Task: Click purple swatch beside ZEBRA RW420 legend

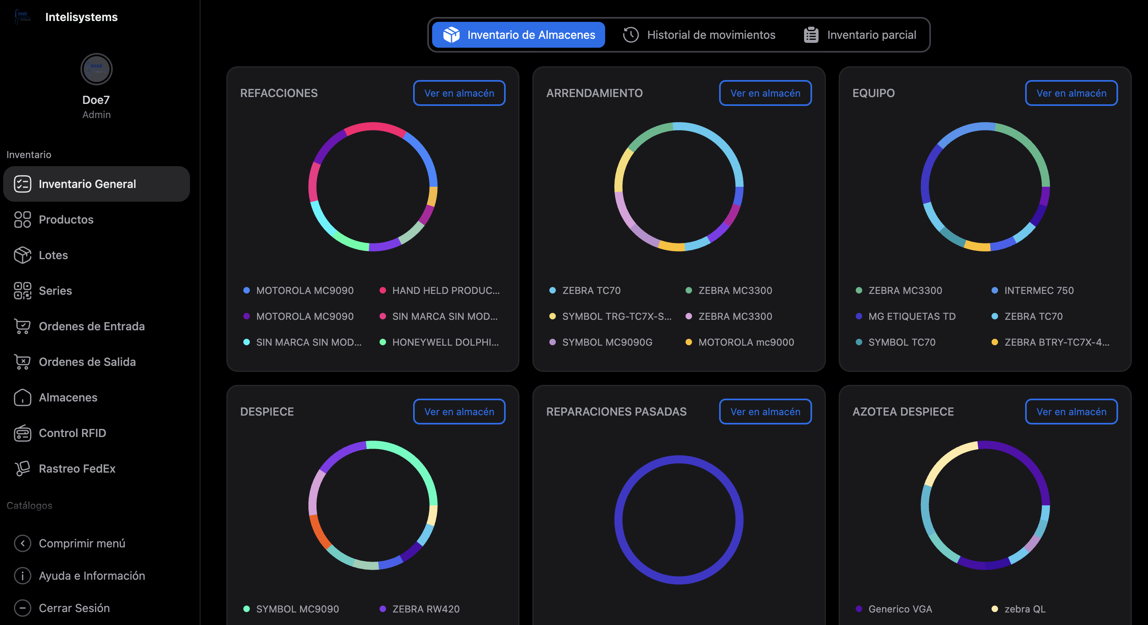Action: click(x=382, y=608)
